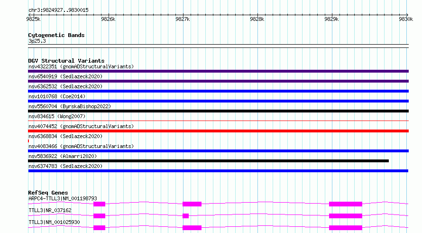The image size is (422, 233).
Task: Select the RefSeq Genes track title
Action: [x=48, y=193]
